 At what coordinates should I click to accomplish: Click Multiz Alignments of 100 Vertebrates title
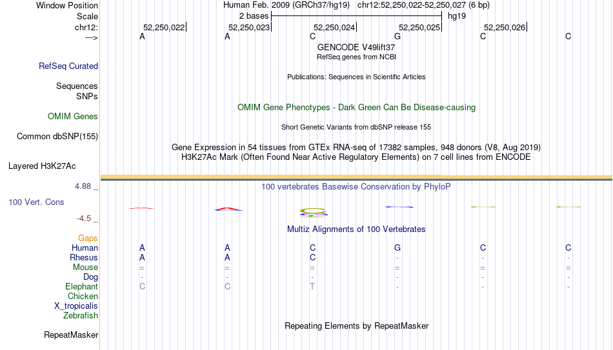(356, 229)
